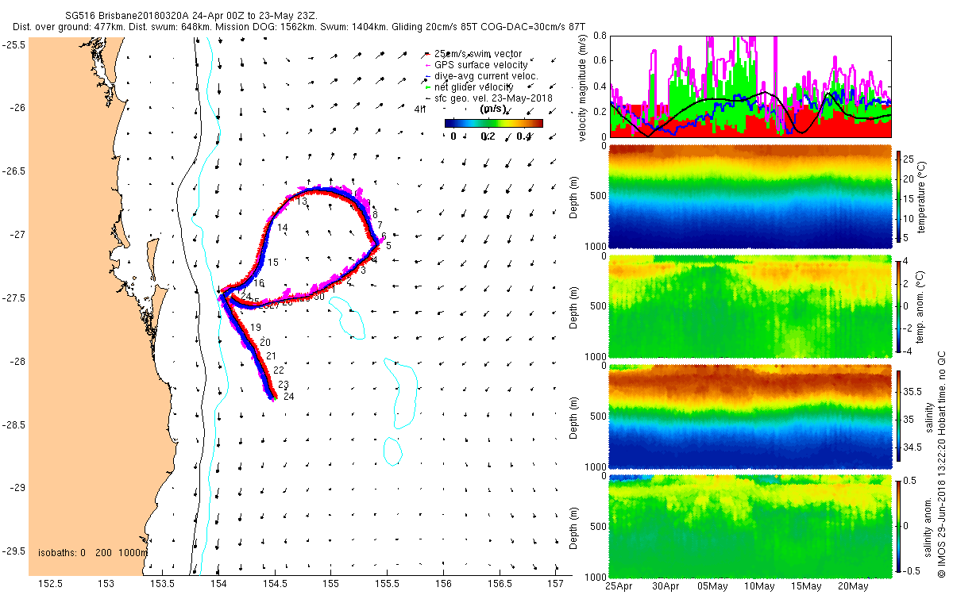Click track waypoint label 20 on southern leg

(265, 342)
